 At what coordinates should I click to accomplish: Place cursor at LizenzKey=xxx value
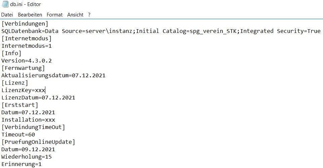point(40,90)
